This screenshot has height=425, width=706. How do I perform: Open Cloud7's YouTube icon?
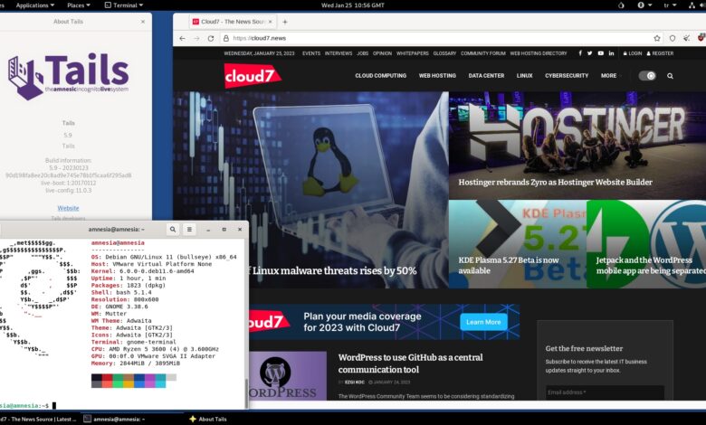point(601,53)
